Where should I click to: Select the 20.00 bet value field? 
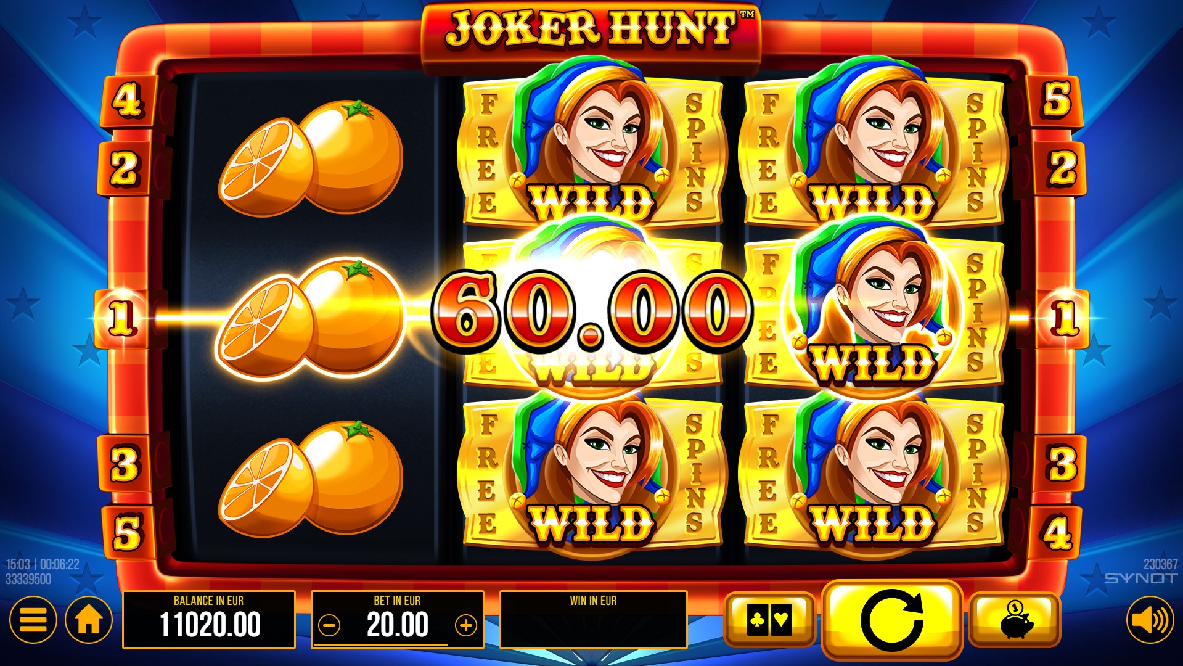(x=398, y=625)
